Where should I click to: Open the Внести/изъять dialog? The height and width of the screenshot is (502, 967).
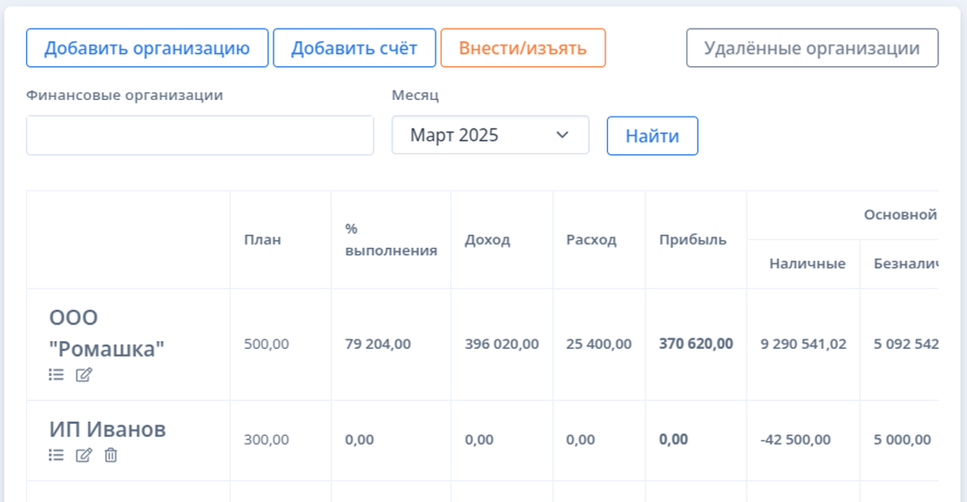click(524, 48)
